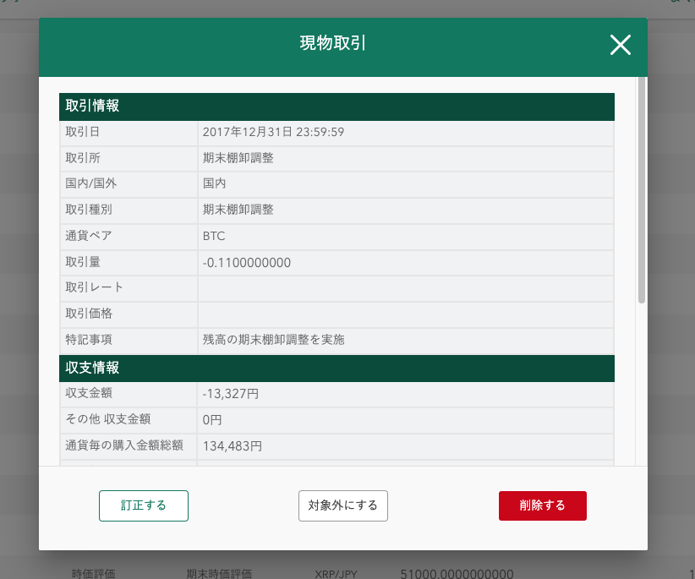Click 期末時価評価 in the background table row
The image size is (695, 579).
[x=219, y=574]
